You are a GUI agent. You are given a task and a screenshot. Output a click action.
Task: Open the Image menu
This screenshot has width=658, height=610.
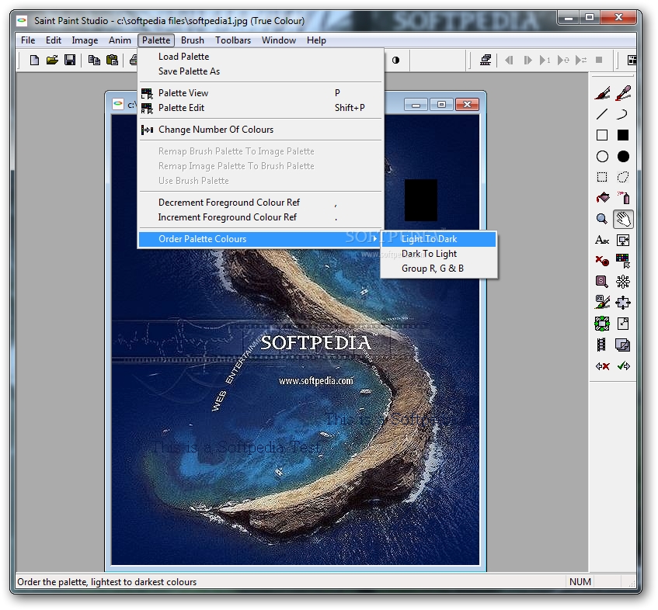pyautogui.click(x=85, y=40)
